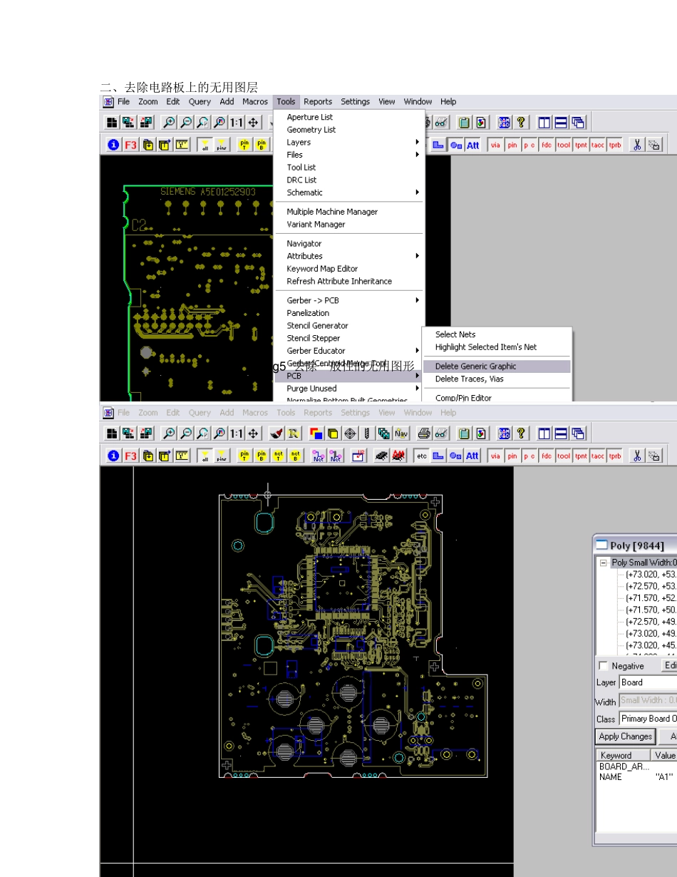Screen dimensions: 677x877
Task: Tick the Negative checkbox in Poly panel
Action: pyautogui.click(x=604, y=666)
